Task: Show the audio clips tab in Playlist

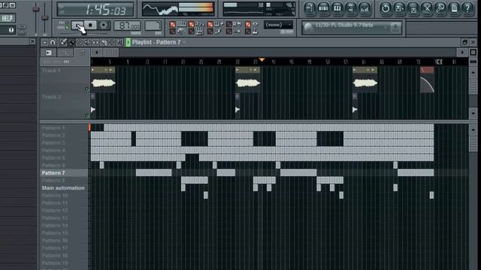Action: (49, 52)
